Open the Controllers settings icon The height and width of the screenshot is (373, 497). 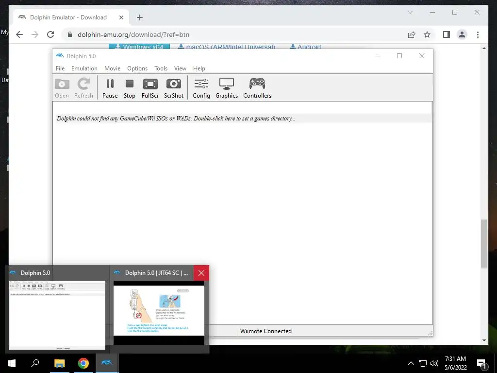point(257,88)
